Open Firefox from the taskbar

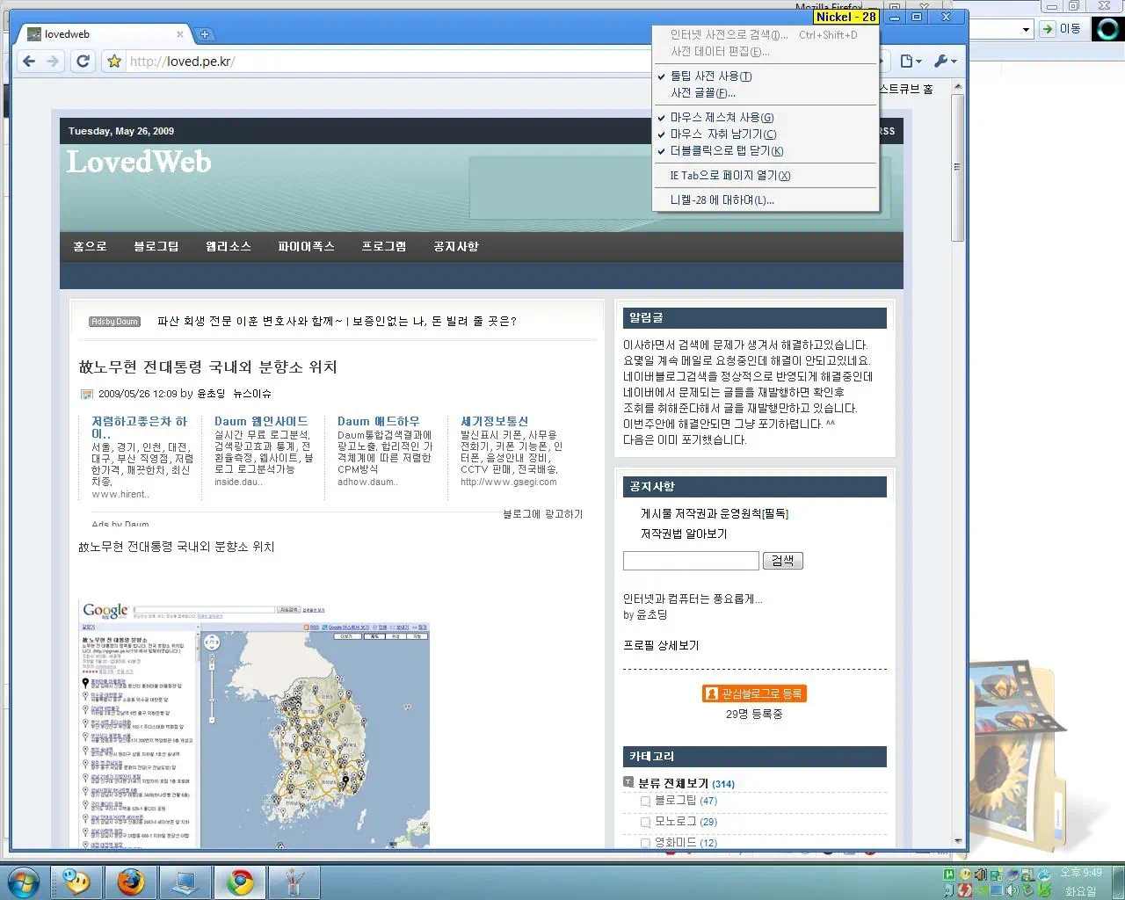pyautogui.click(x=132, y=881)
